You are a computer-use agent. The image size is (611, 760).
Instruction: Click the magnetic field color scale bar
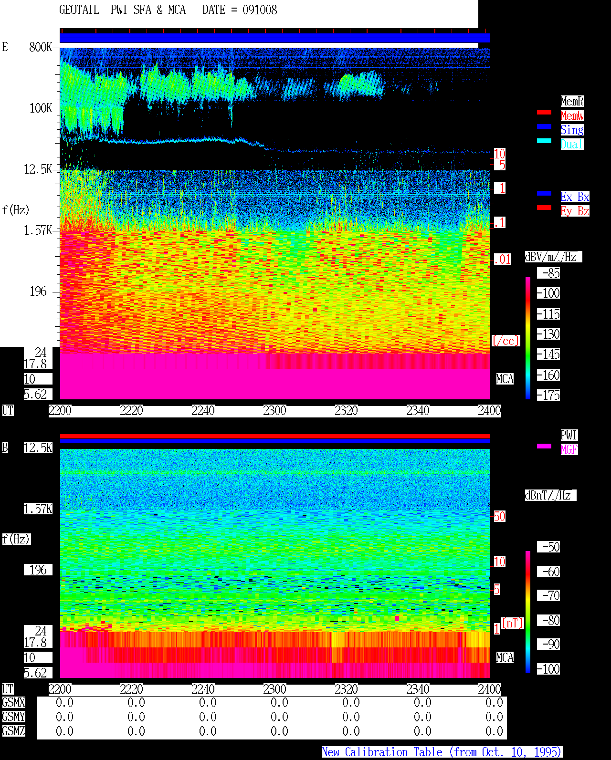pos(528,612)
